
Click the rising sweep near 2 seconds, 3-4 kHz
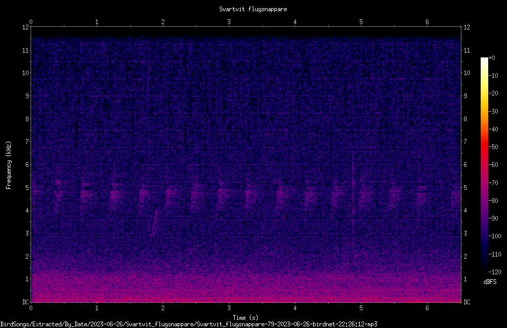click(x=154, y=222)
